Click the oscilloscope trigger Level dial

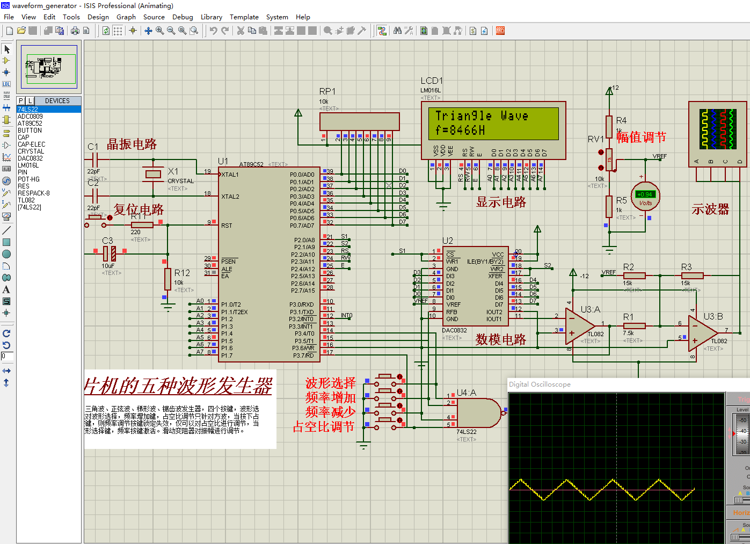pos(741,433)
